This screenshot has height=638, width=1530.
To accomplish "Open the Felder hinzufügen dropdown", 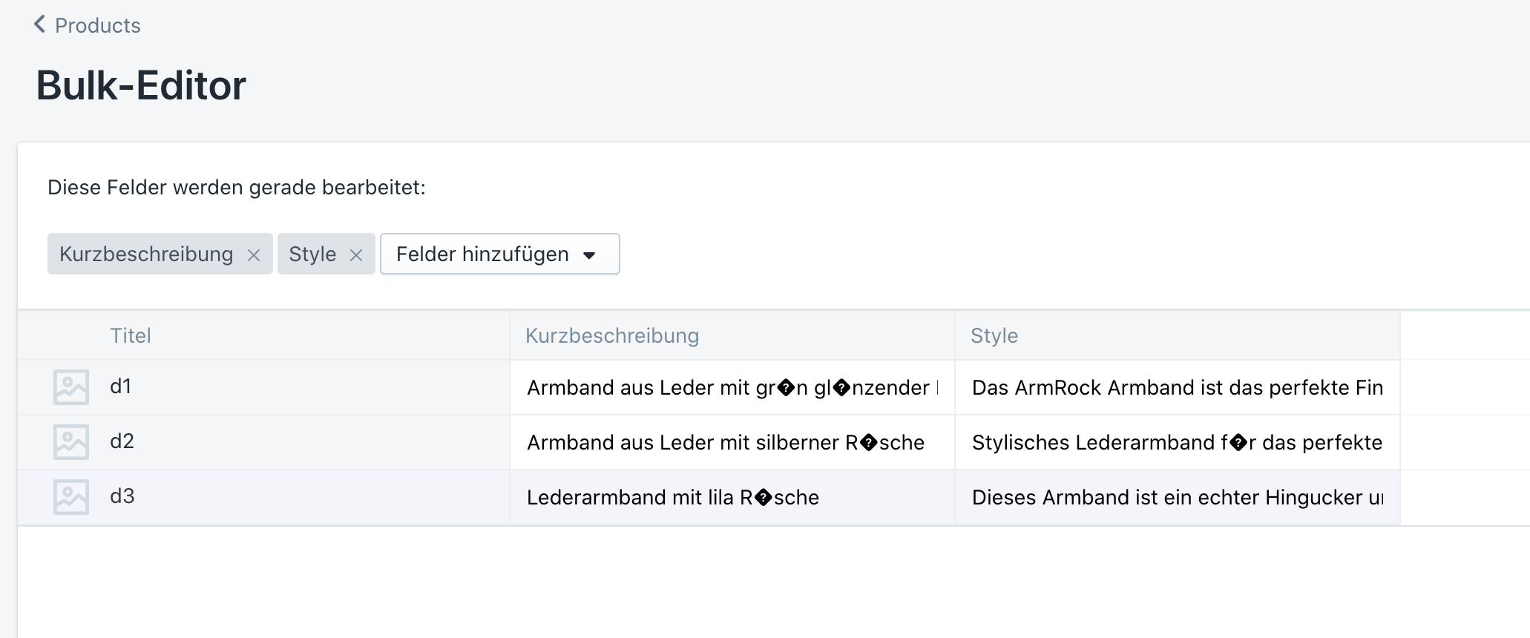I will pyautogui.click(x=499, y=254).
